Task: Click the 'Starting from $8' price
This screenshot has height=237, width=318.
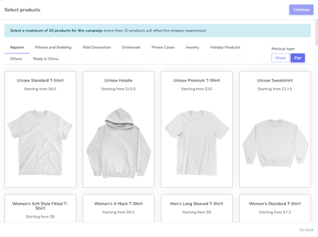Action: pyautogui.click(x=40, y=216)
